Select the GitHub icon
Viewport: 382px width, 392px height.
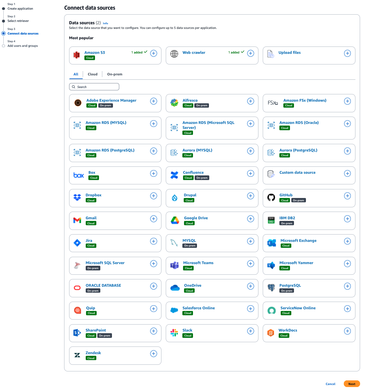(x=271, y=196)
